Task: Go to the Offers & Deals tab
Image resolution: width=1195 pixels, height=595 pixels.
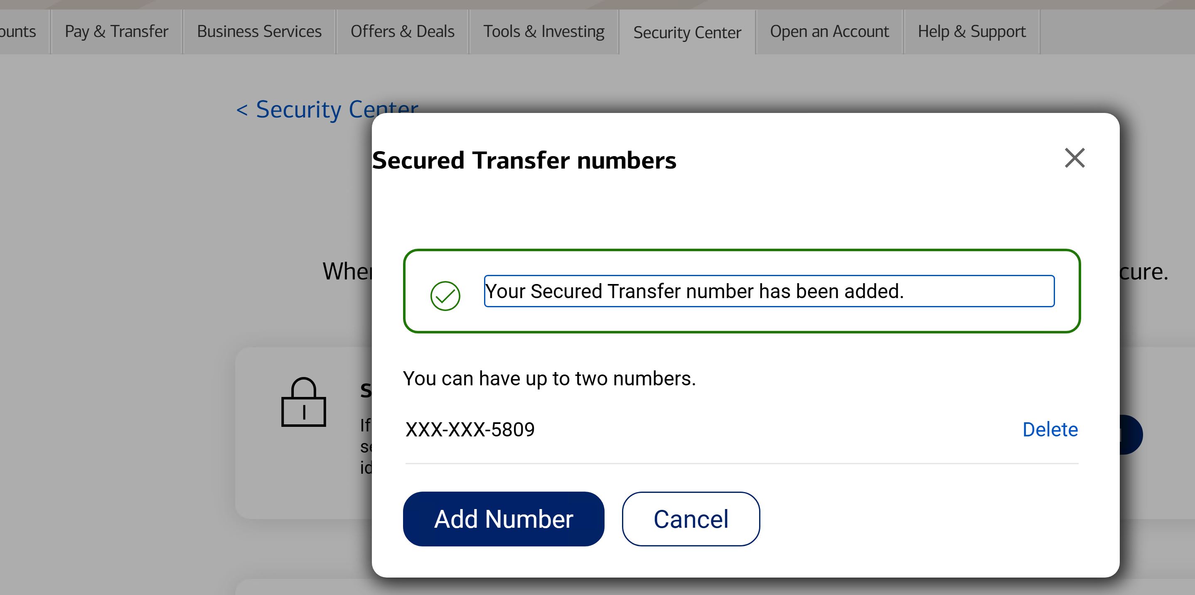Action: (402, 32)
